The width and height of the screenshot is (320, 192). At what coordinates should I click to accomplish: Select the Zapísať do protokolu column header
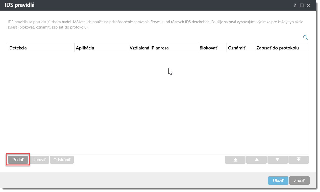coord(282,48)
